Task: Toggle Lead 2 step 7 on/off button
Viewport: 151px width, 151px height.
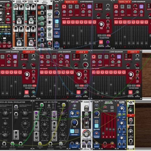Action: pos(68,72)
